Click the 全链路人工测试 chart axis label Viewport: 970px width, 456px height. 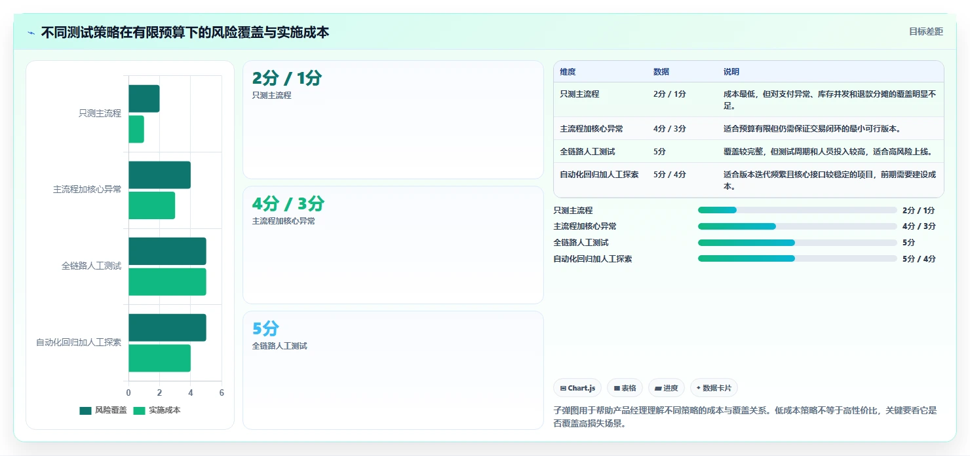(91, 266)
